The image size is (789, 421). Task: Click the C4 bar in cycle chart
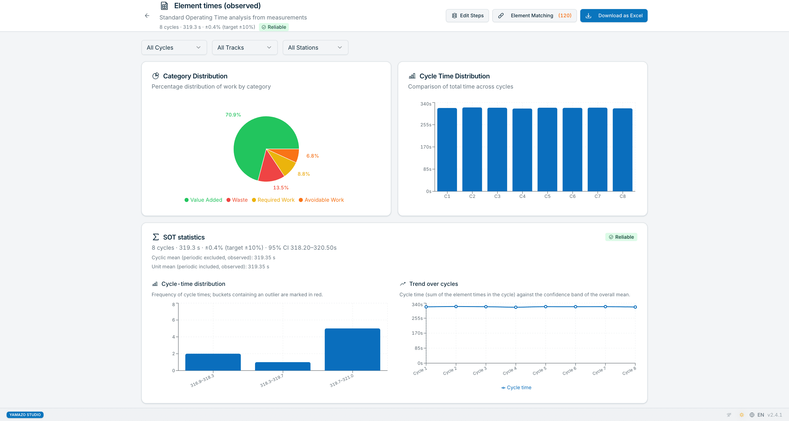point(522,150)
